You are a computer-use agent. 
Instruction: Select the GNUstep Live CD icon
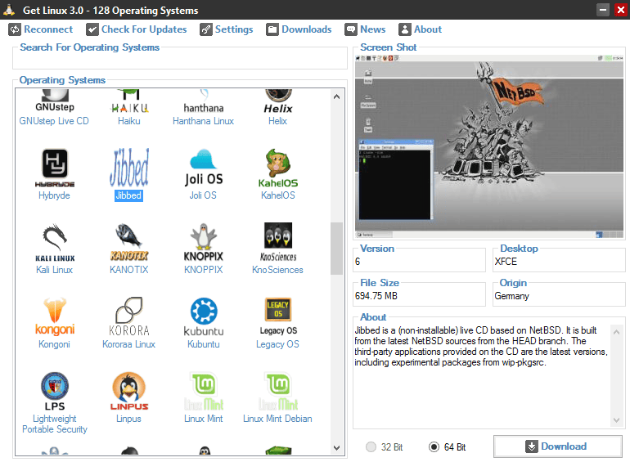coord(54,101)
